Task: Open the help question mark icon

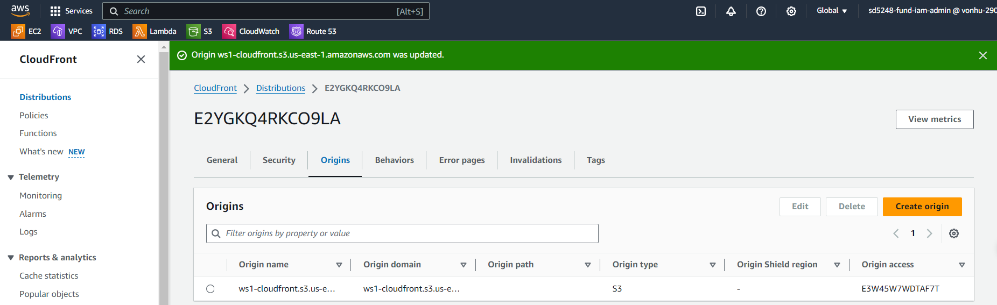Action: click(x=761, y=11)
